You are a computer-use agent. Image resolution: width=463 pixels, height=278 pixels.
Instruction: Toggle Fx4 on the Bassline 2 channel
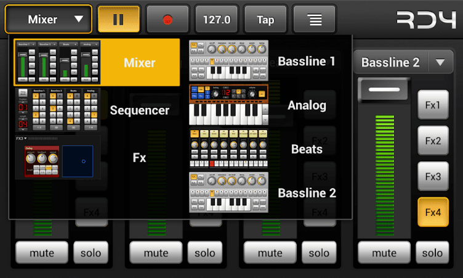pyautogui.click(x=432, y=212)
